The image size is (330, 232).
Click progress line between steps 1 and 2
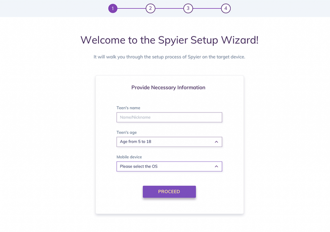pos(131,8)
